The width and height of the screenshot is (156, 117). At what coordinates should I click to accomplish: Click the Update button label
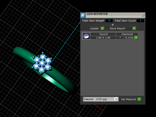[x=94, y=29]
